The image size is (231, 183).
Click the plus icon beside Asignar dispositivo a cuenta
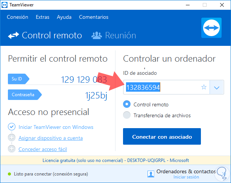tap(12, 138)
